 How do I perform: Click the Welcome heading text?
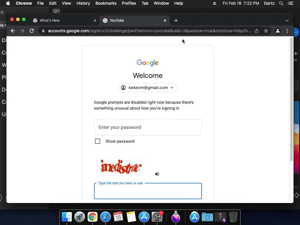coord(148,75)
